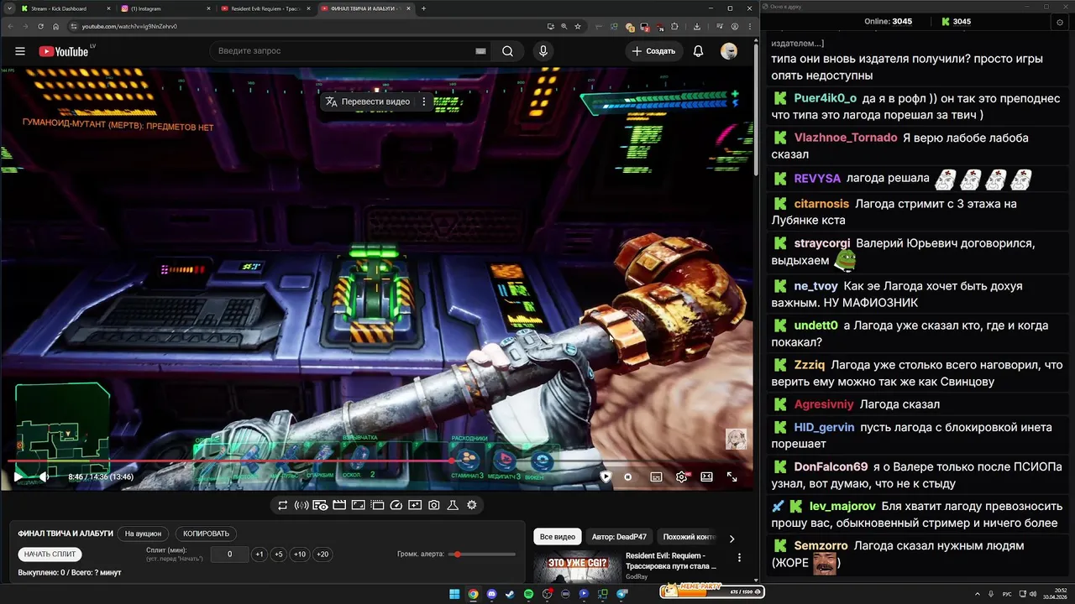Enter fullscreen video mode

click(x=732, y=476)
